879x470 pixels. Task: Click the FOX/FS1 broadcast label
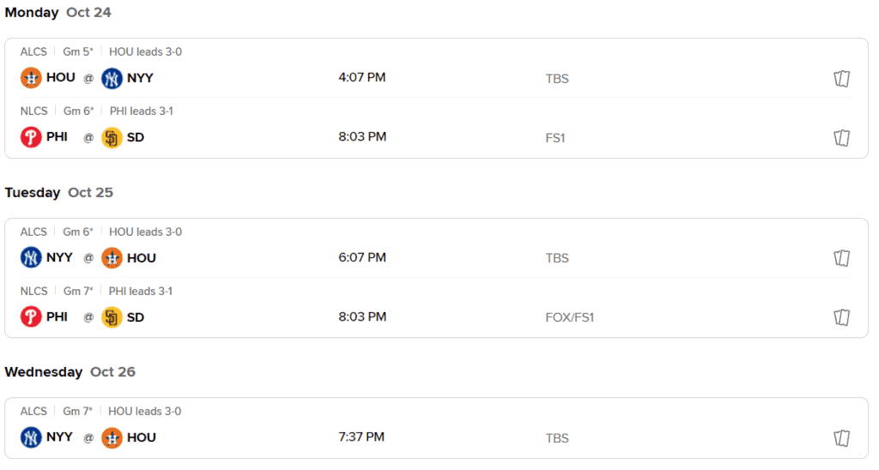[x=570, y=317]
